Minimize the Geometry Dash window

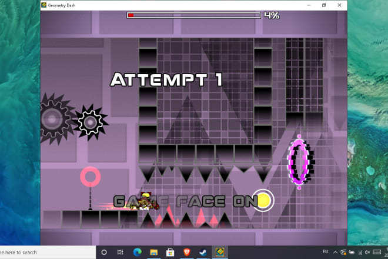[309, 5]
